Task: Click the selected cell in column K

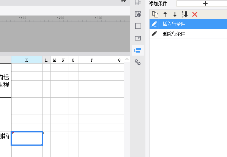Action: 27,138
